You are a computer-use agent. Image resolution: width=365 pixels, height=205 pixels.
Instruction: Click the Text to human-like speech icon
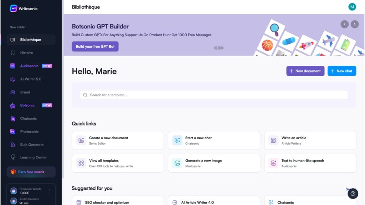pyautogui.click(x=273, y=163)
